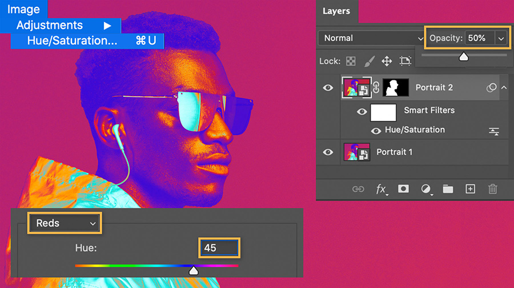Image resolution: width=514 pixels, height=288 pixels.
Task: Click the Portrait 2 layer name
Action: [434, 88]
